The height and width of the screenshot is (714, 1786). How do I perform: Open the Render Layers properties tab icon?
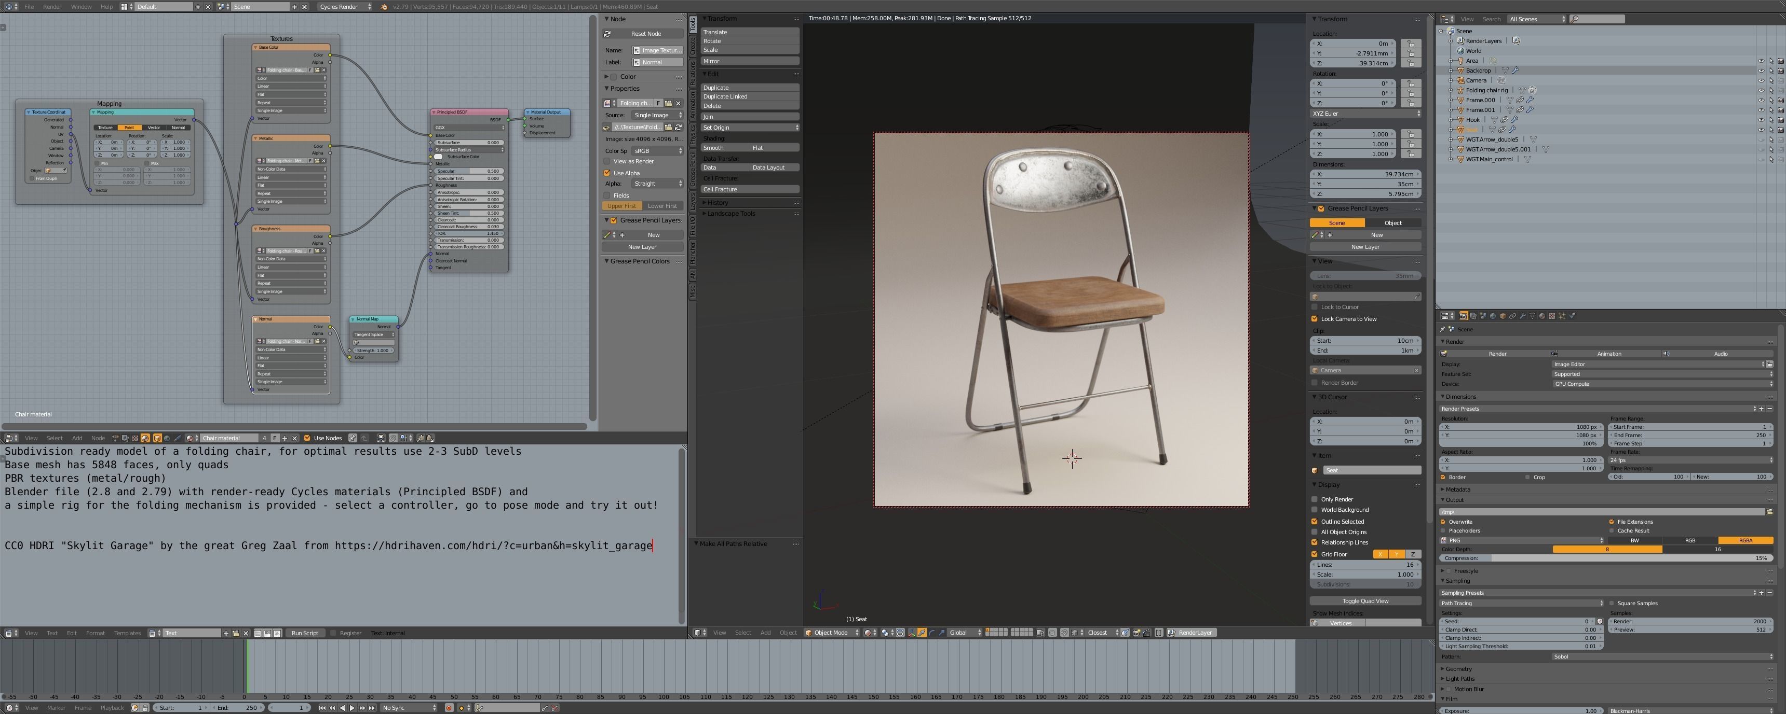tap(1473, 316)
